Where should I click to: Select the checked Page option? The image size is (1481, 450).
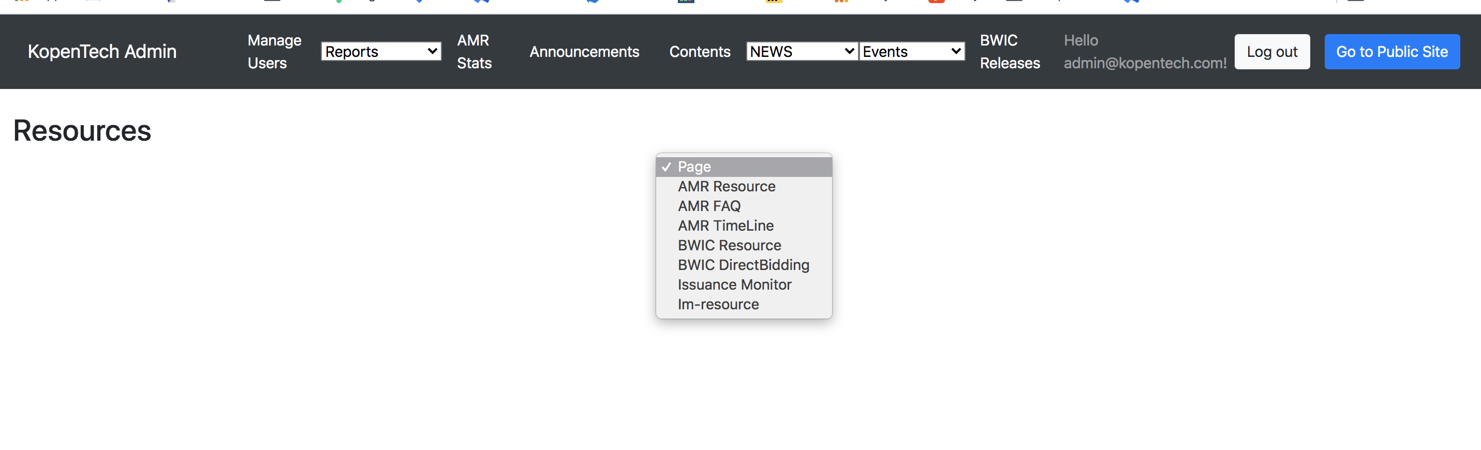(744, 167)
